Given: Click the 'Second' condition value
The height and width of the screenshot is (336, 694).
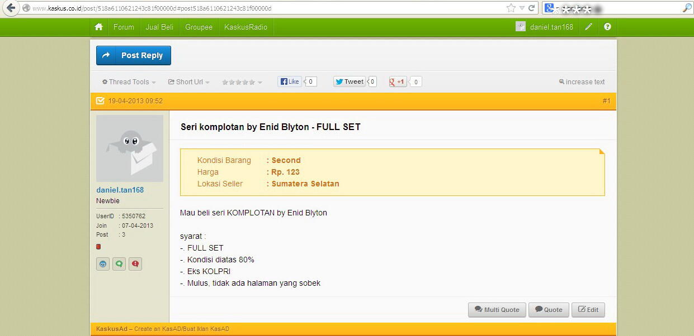Looking at the screenshot, I should pyautogui.click(x=286, y=160).
